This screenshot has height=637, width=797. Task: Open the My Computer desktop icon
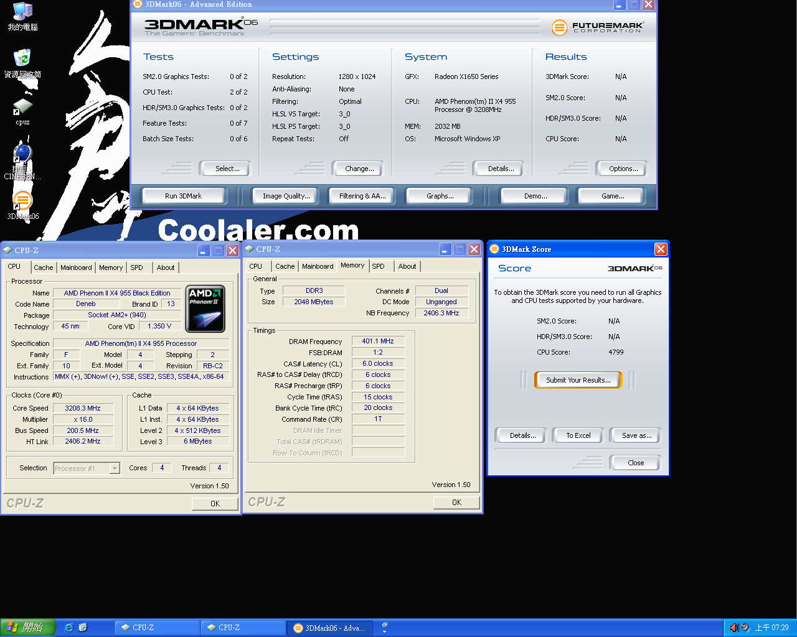[22, 17]
